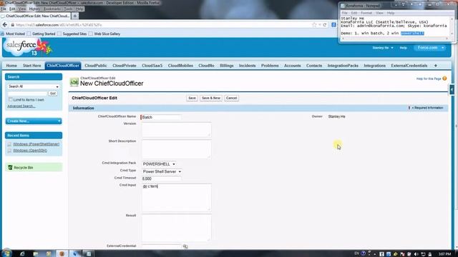Viewport: 458px width, 257px height.
Task: Click the Go! search button
Action: tap(53, 94)
